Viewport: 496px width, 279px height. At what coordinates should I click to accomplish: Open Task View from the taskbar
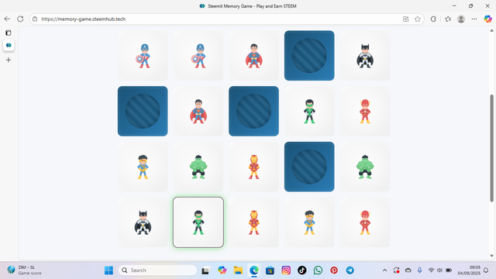[x=205, y=270]
